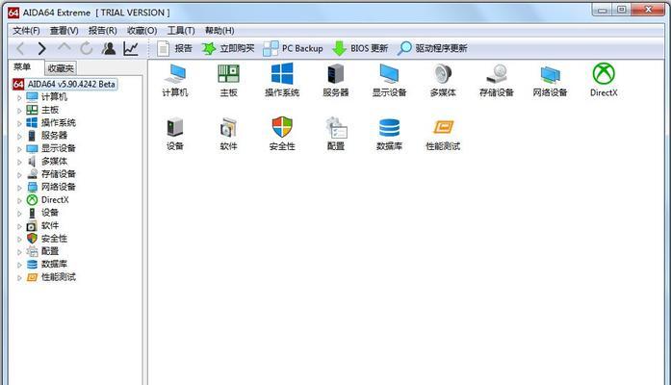Image resolution: width=671 pixels, height=385 pixels.
Task: Select 软件 in the sidebar tree
Action: tap(50, 225)
